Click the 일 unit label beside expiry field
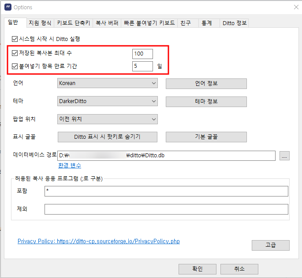302x278 pixels. [160, 66]
